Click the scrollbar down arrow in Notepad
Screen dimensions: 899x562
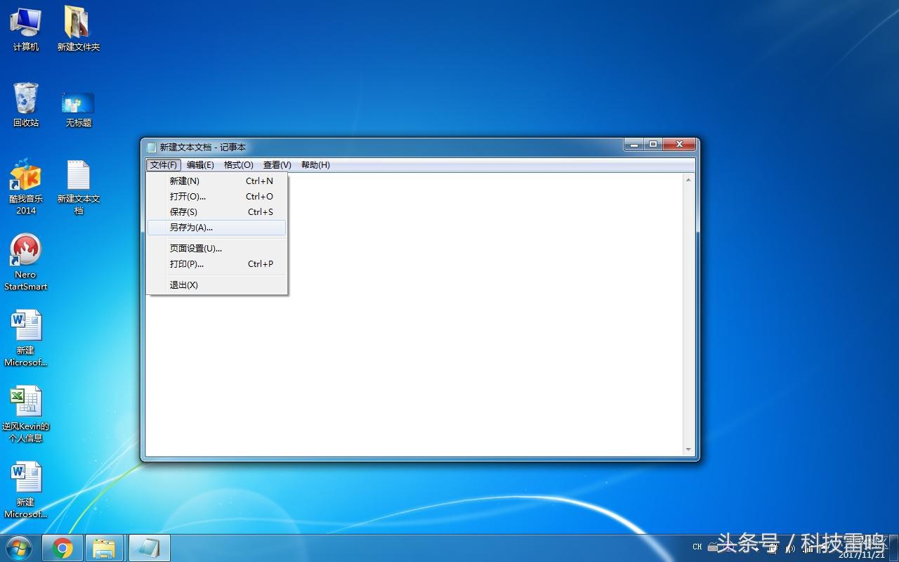[x=688, y=450]
